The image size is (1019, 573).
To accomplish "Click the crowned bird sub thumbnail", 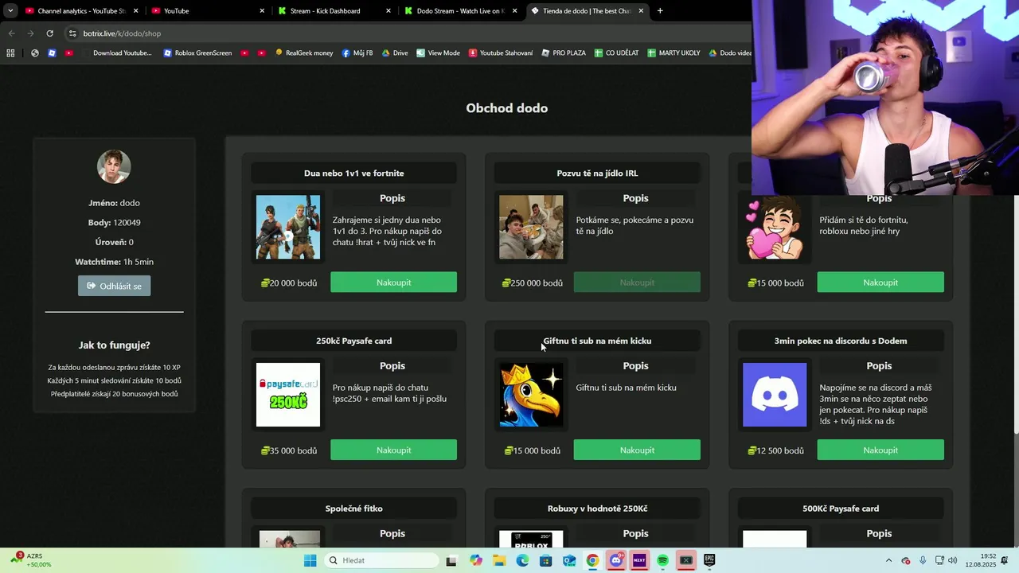I will [x=531, y=395].
